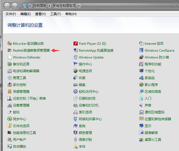Open the Windows Defender icon

(x=10, y=57)
